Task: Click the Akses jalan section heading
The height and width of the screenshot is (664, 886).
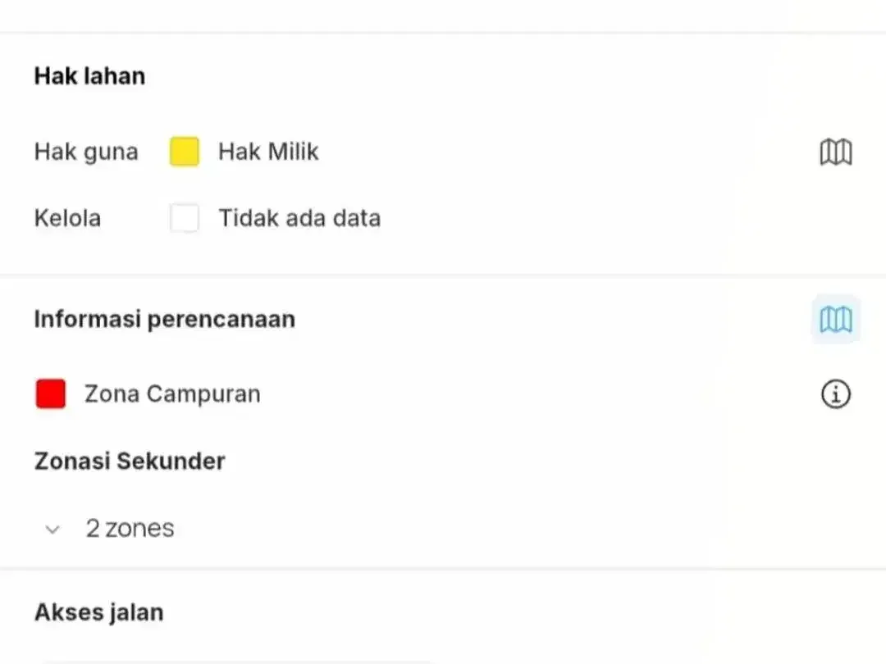Action: pyautogui.click(x=99, y=612)
